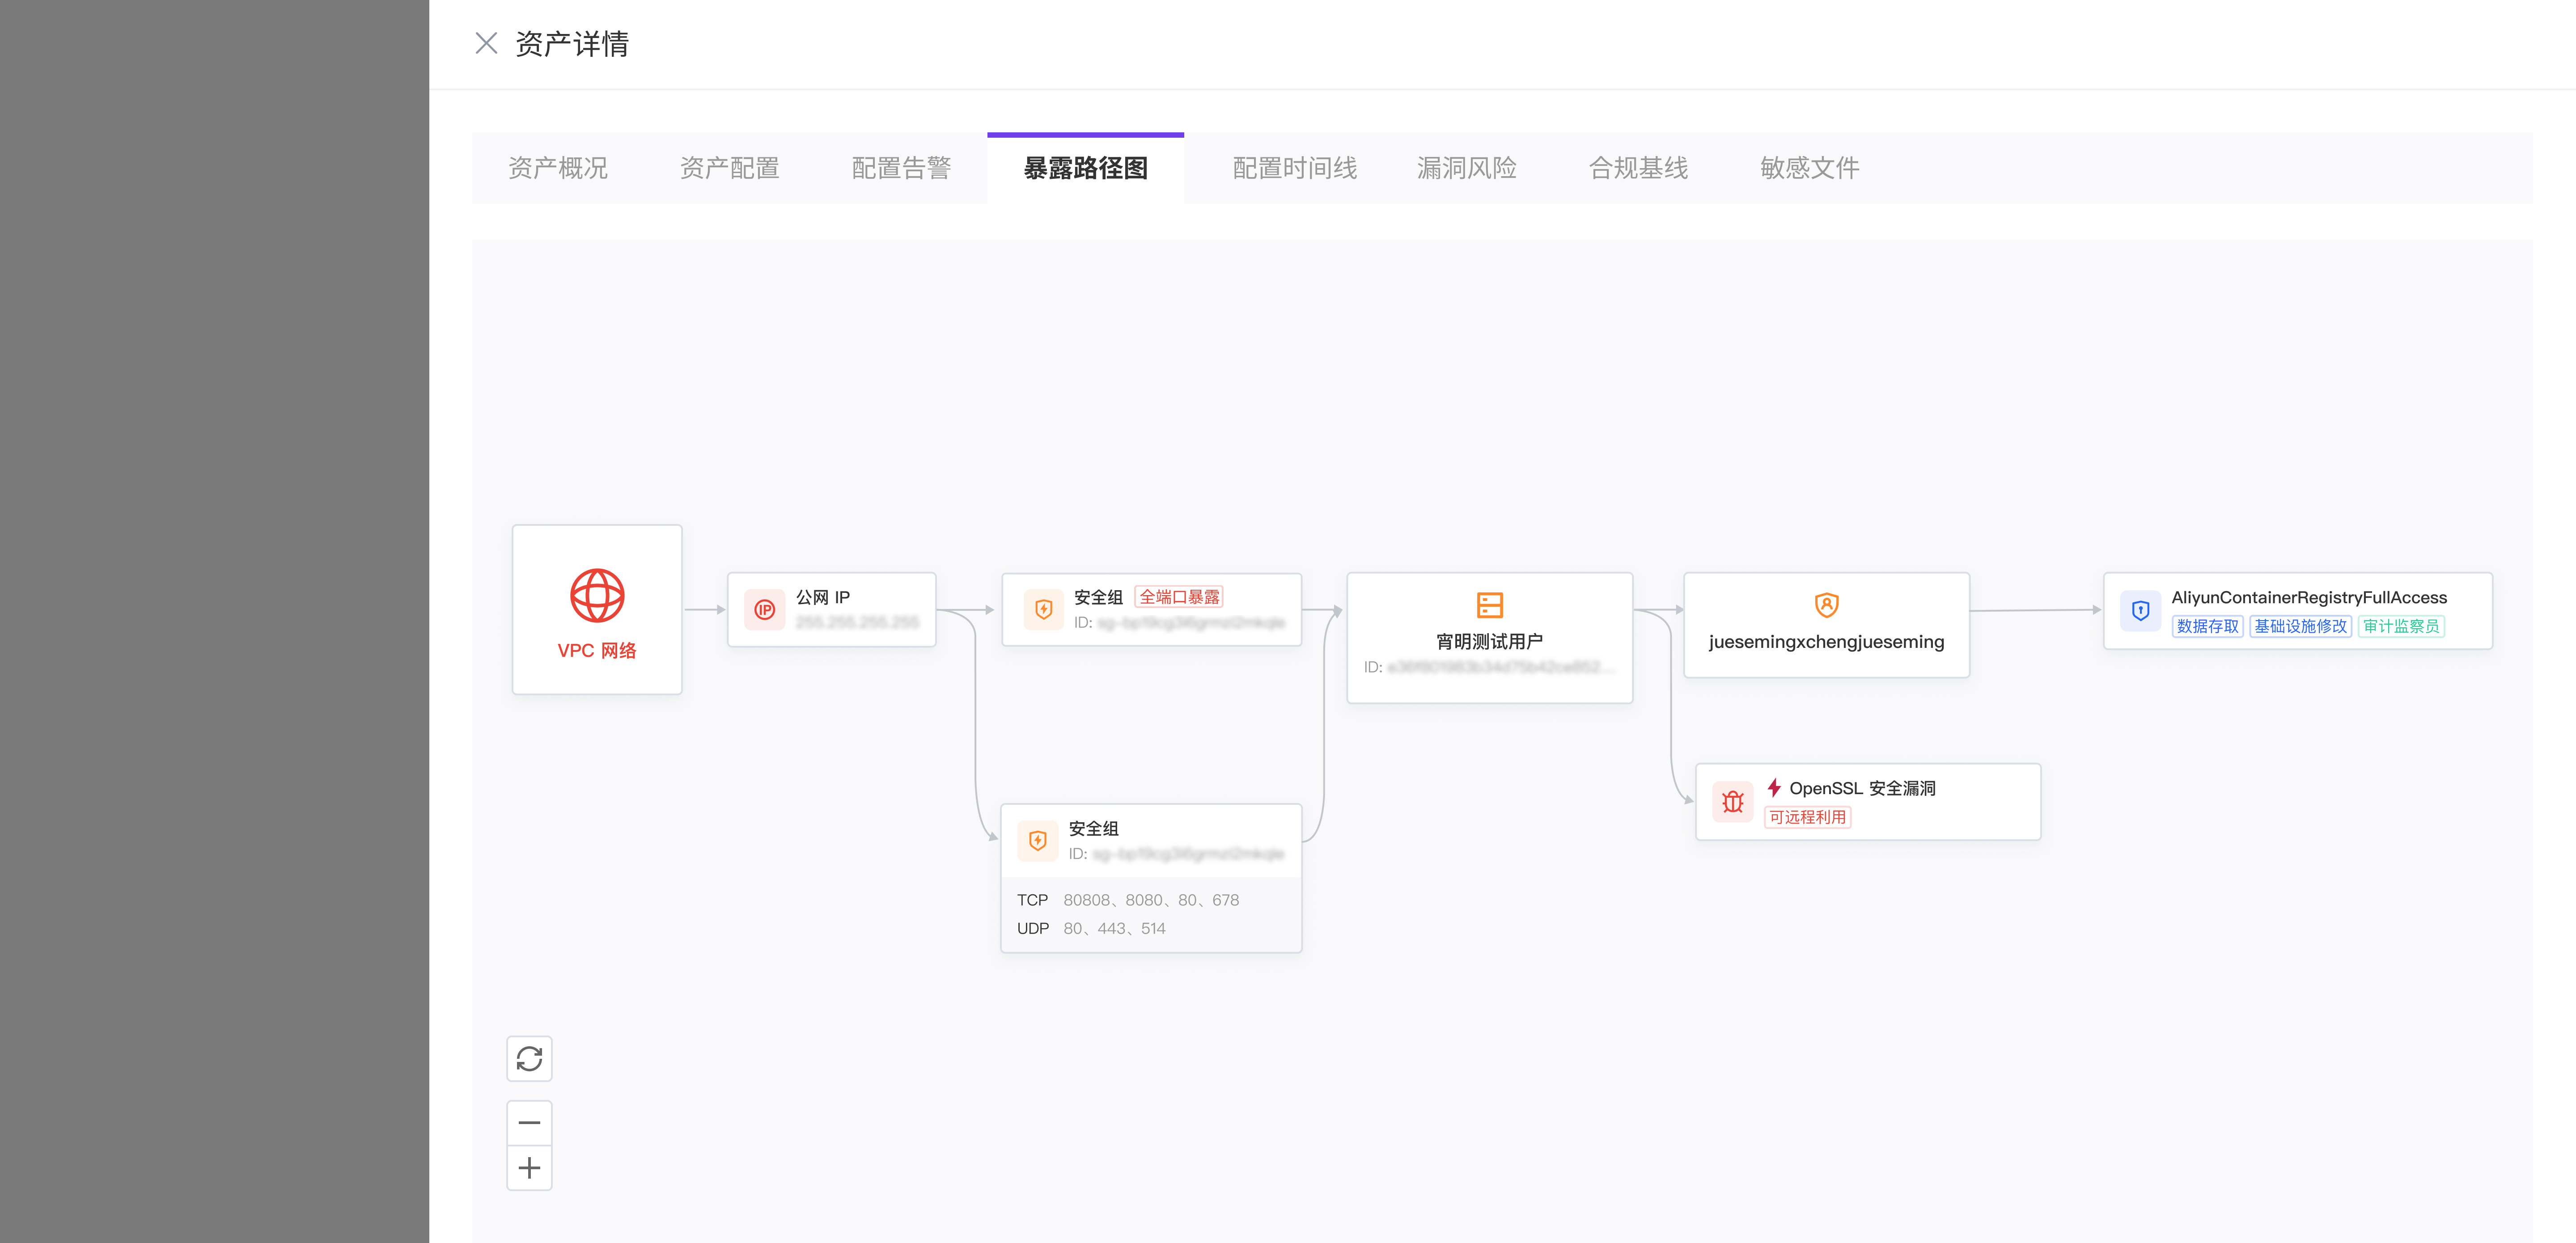Select the VPC 网络 label

click(x=597, y=651)
